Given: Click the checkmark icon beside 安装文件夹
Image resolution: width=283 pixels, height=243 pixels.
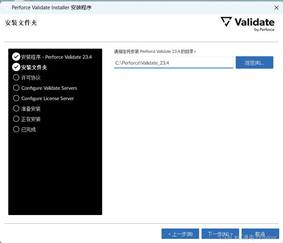Looking at the screenshot, I should tap(16, 67).
